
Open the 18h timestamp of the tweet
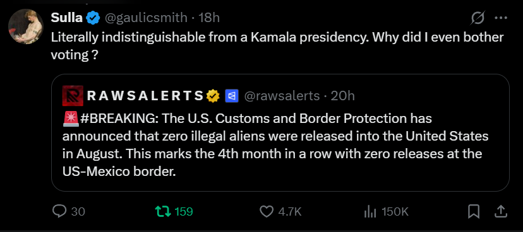point(209,18)
